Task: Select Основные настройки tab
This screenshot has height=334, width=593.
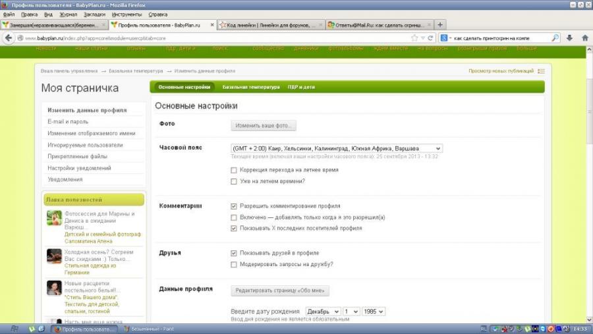Action: coord(184,87)
